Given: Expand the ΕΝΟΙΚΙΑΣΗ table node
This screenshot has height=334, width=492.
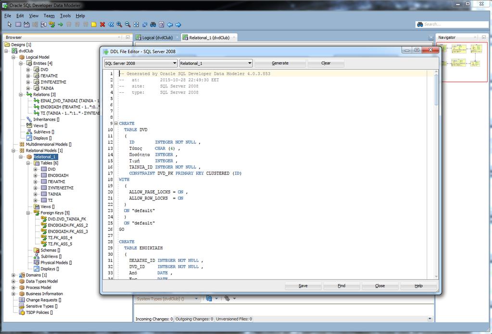Looking at the screenshot, I should click(36, 175).
